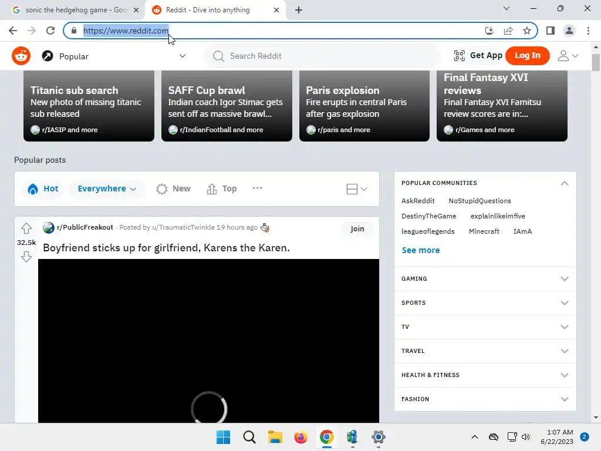Screen dimensions: 601x451
Task: Click the install app icon in address bar
Action: 489,31
